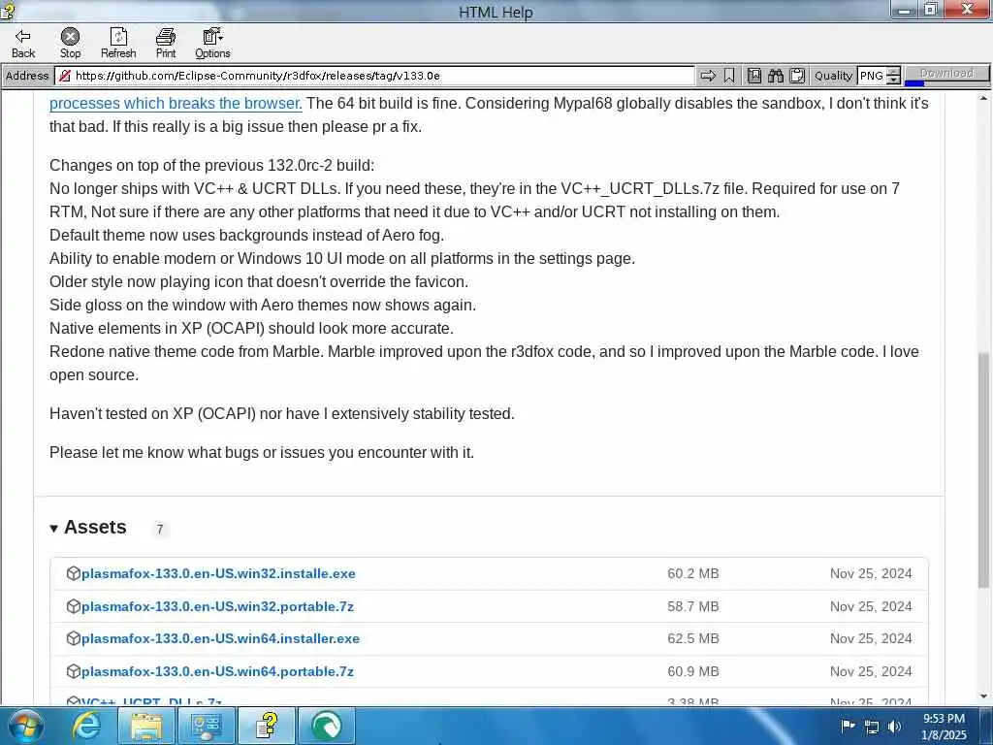Click the Download button

coord(946,74)
